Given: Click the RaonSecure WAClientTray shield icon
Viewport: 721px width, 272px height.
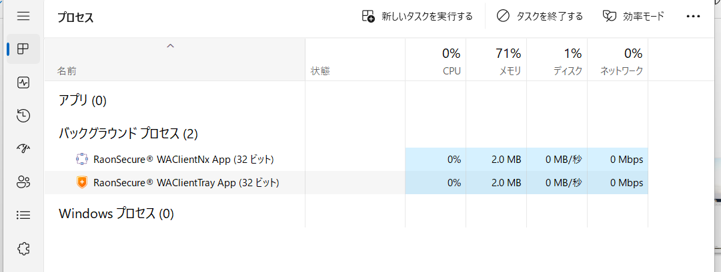Looking at the screenshot, I should 82,182.
